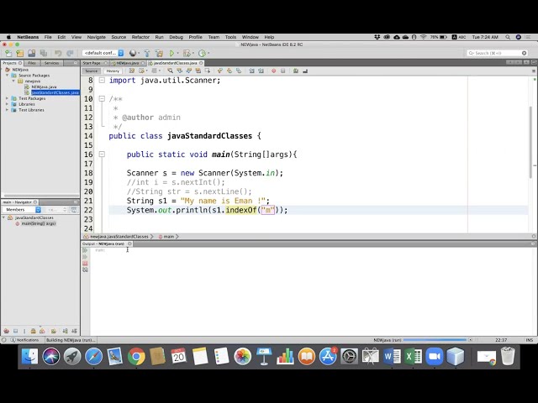Open the Members dropdown in Navigator
This screenshot has height=403, width=538.
(x=22, y=209)
